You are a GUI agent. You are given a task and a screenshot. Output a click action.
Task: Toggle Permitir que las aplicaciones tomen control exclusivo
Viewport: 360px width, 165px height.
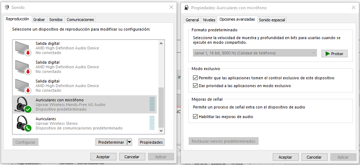[195, 78]
